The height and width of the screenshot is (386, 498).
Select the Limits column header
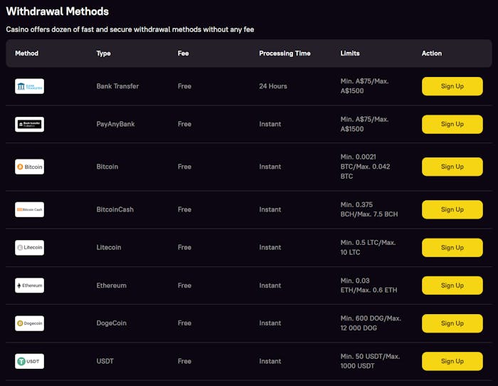(351, 53)
